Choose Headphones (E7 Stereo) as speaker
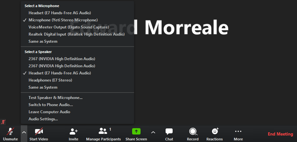Image resolution: width=297 pixels, height=142 pixels. [x=50, y=80]
